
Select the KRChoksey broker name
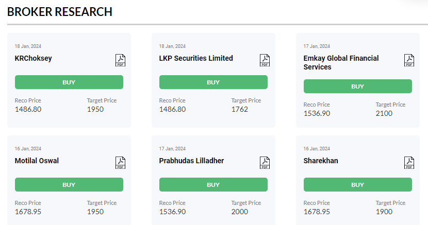34,58
